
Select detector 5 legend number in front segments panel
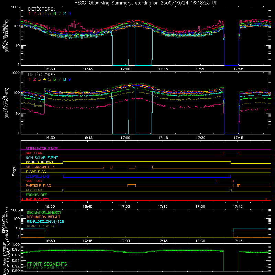49,14
